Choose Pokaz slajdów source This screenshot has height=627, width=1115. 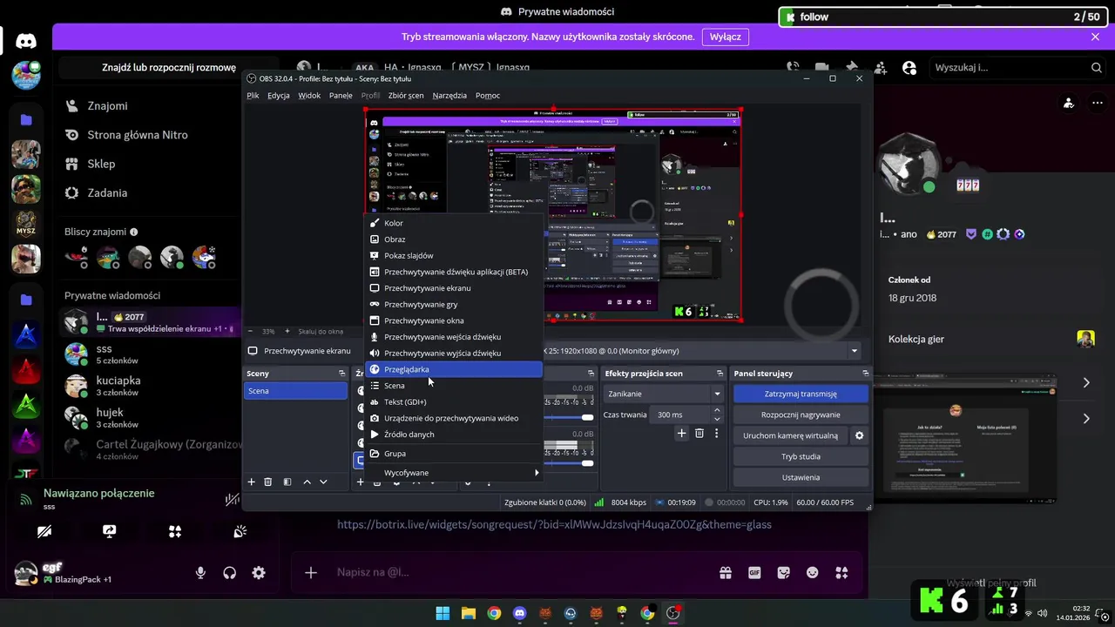coord(453,255)
